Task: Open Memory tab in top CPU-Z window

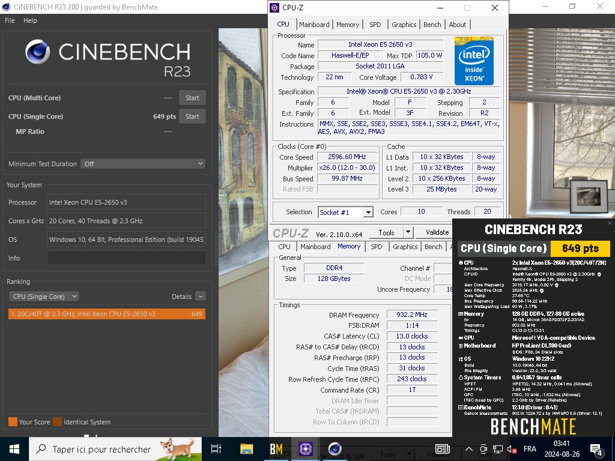Action: 348,24
